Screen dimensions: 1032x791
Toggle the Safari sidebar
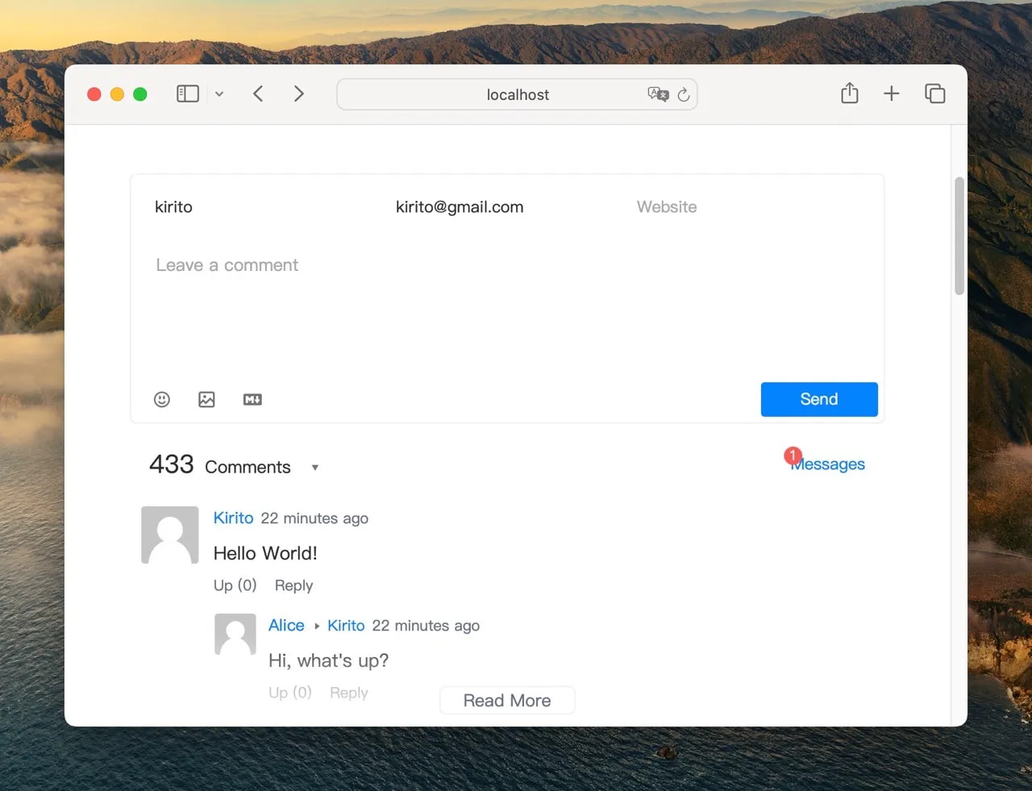pos(187,94)
